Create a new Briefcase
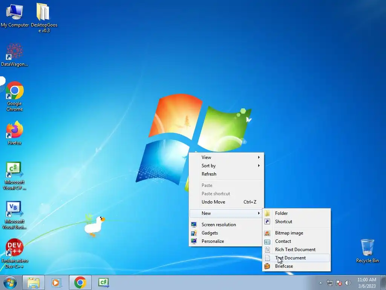 pyautogui.click(x=297, y=266)
